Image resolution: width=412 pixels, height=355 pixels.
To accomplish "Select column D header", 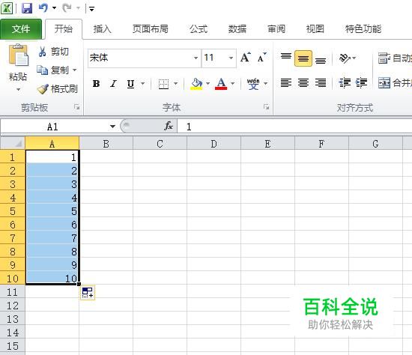I will coord(214,144).
